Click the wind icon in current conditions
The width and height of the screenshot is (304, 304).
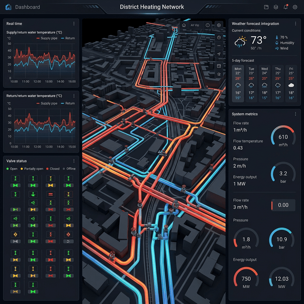coord(277,48)
